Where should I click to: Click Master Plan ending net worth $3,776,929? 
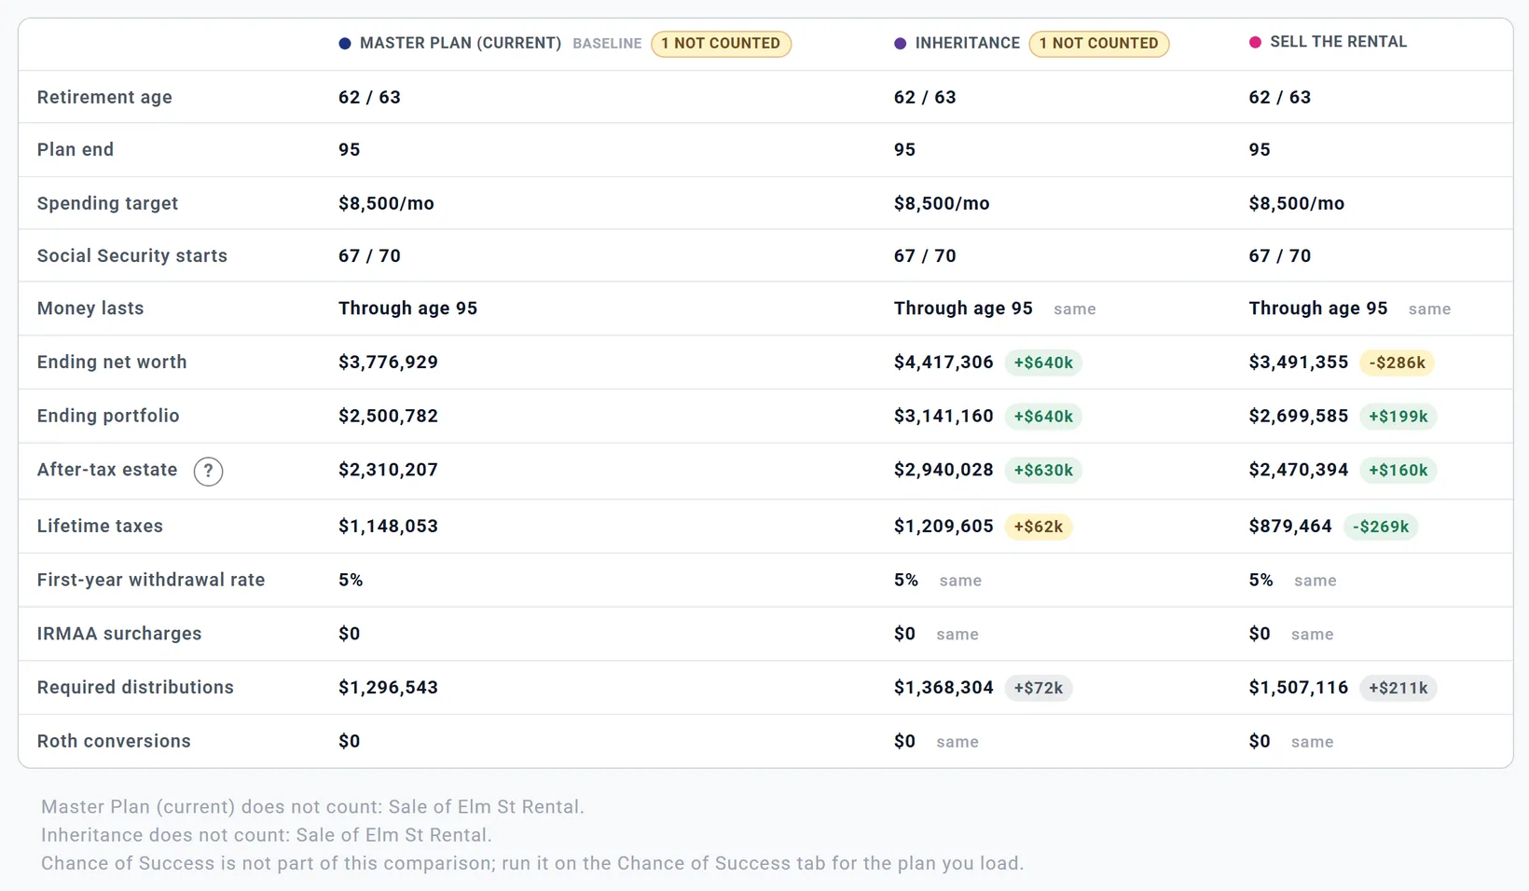coord(388,362)
